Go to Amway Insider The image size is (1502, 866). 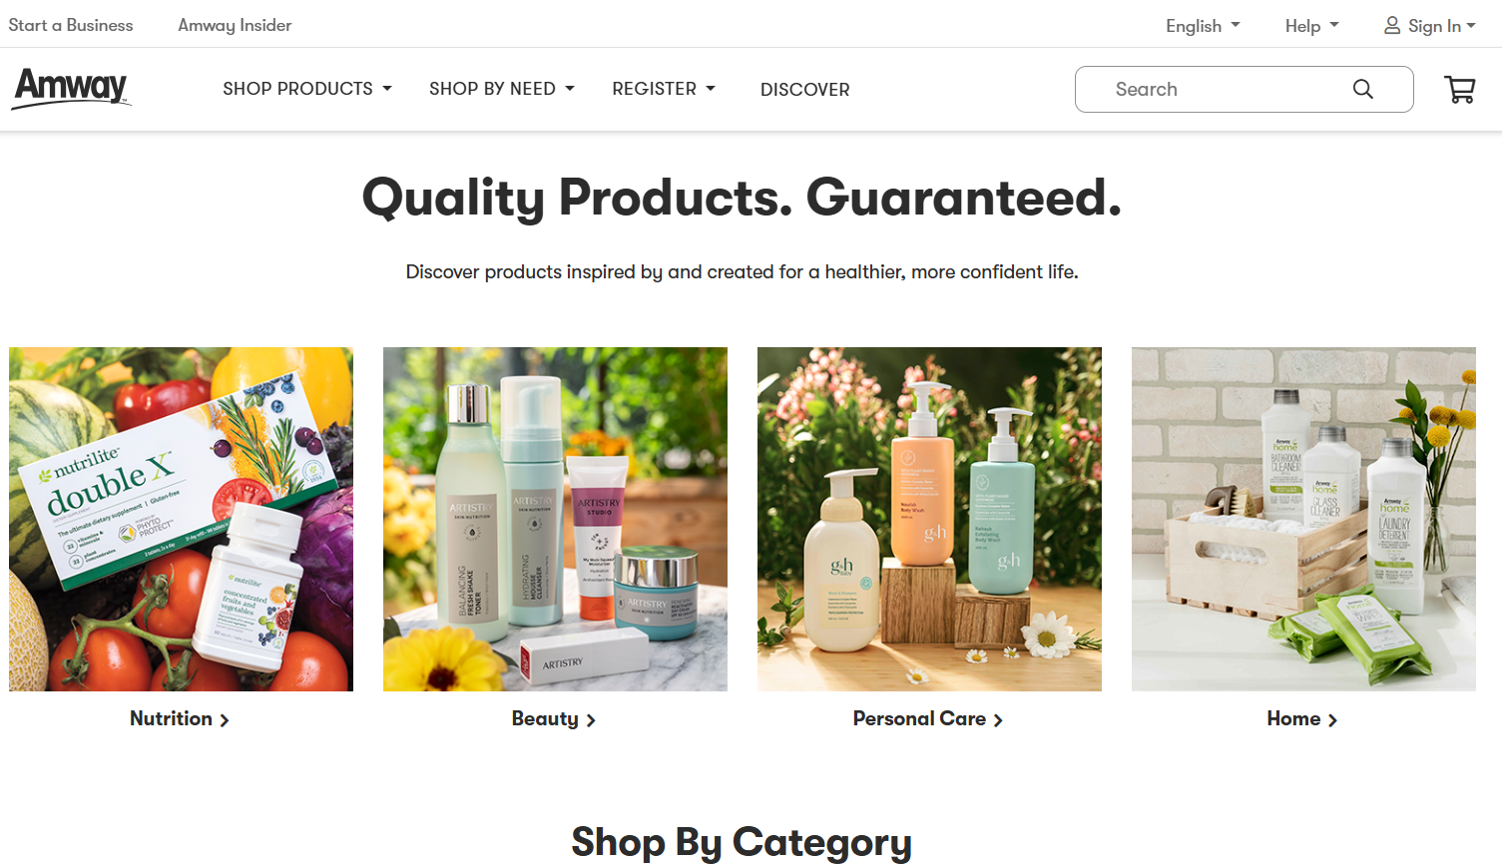click(235, 25)
